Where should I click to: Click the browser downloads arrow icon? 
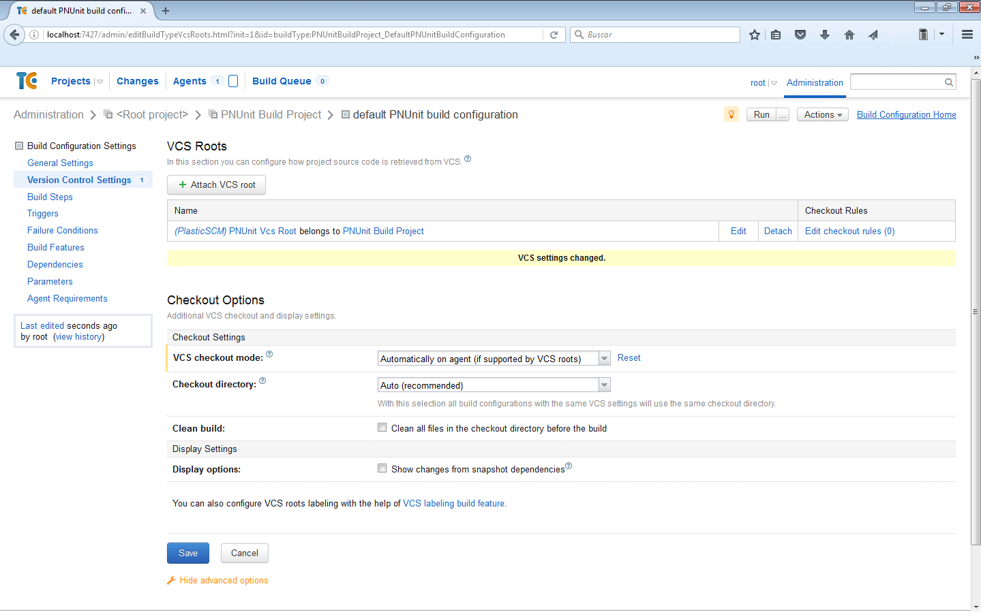(x=824, y=35)
